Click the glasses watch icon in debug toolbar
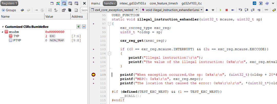Viewport: 277px width, 104px height. 266,10
